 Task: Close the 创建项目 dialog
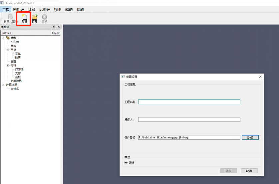click(x=260, y=77)
